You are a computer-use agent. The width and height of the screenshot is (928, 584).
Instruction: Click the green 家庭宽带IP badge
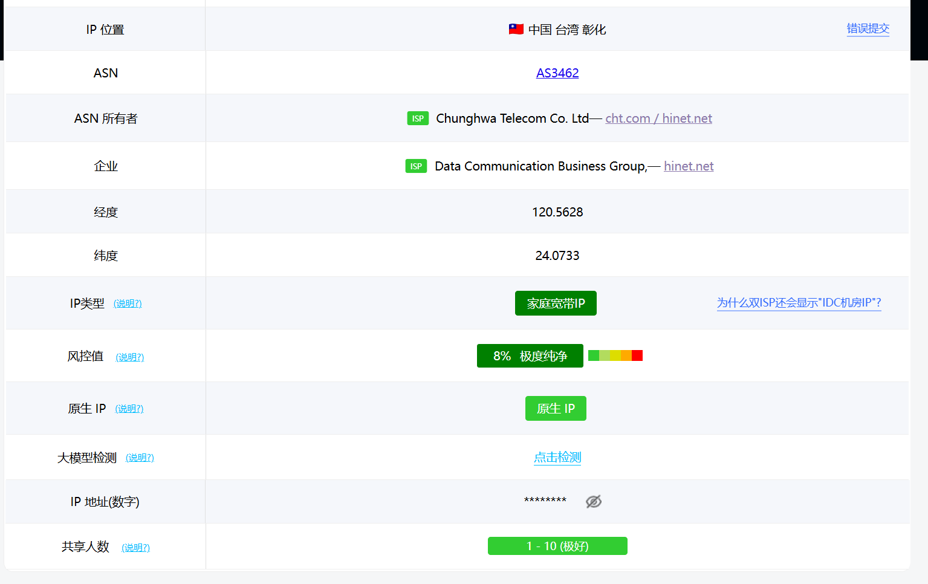(x=556, y=303)
